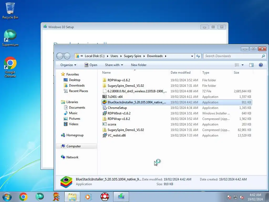Open the Organize dropdown menu
The height and width of the screenshot is (202, 269).
click(x=68, y=65)
